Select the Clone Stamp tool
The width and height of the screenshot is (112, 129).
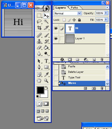(x=39, y=41)
